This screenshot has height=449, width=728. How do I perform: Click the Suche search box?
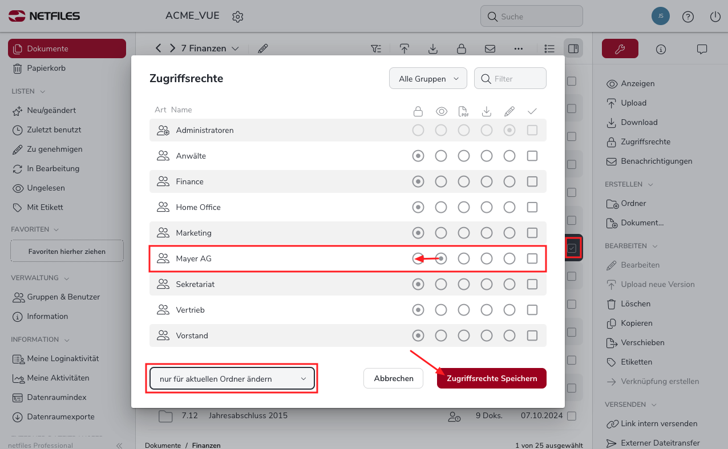point(532,17)
